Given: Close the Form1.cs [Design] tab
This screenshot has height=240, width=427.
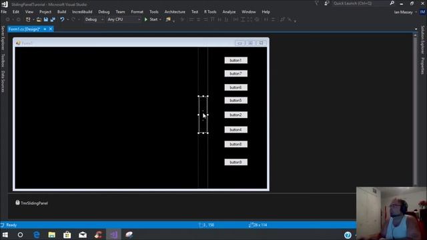Looking at the screenshot, I should click(51, 29).
